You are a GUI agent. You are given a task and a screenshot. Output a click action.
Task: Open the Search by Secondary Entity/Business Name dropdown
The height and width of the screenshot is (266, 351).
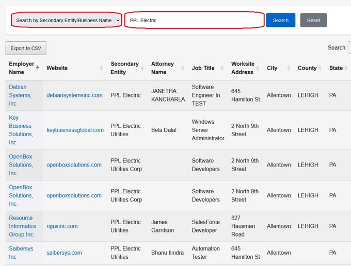(67, 20)
